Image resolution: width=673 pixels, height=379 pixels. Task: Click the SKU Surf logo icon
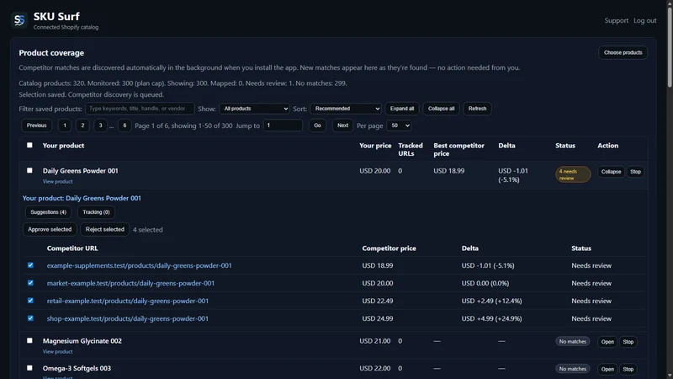[19, 20]
